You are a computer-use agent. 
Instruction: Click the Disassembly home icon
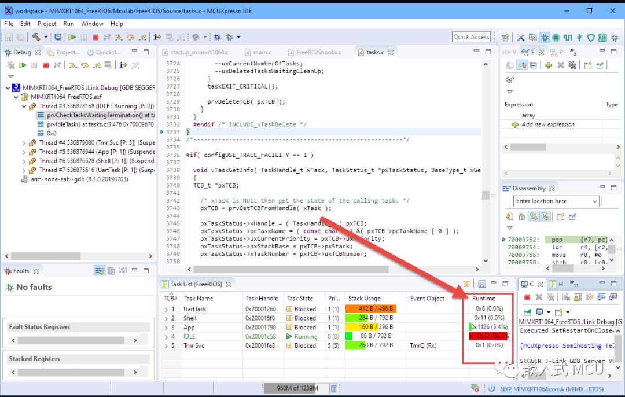pos(521,216)
